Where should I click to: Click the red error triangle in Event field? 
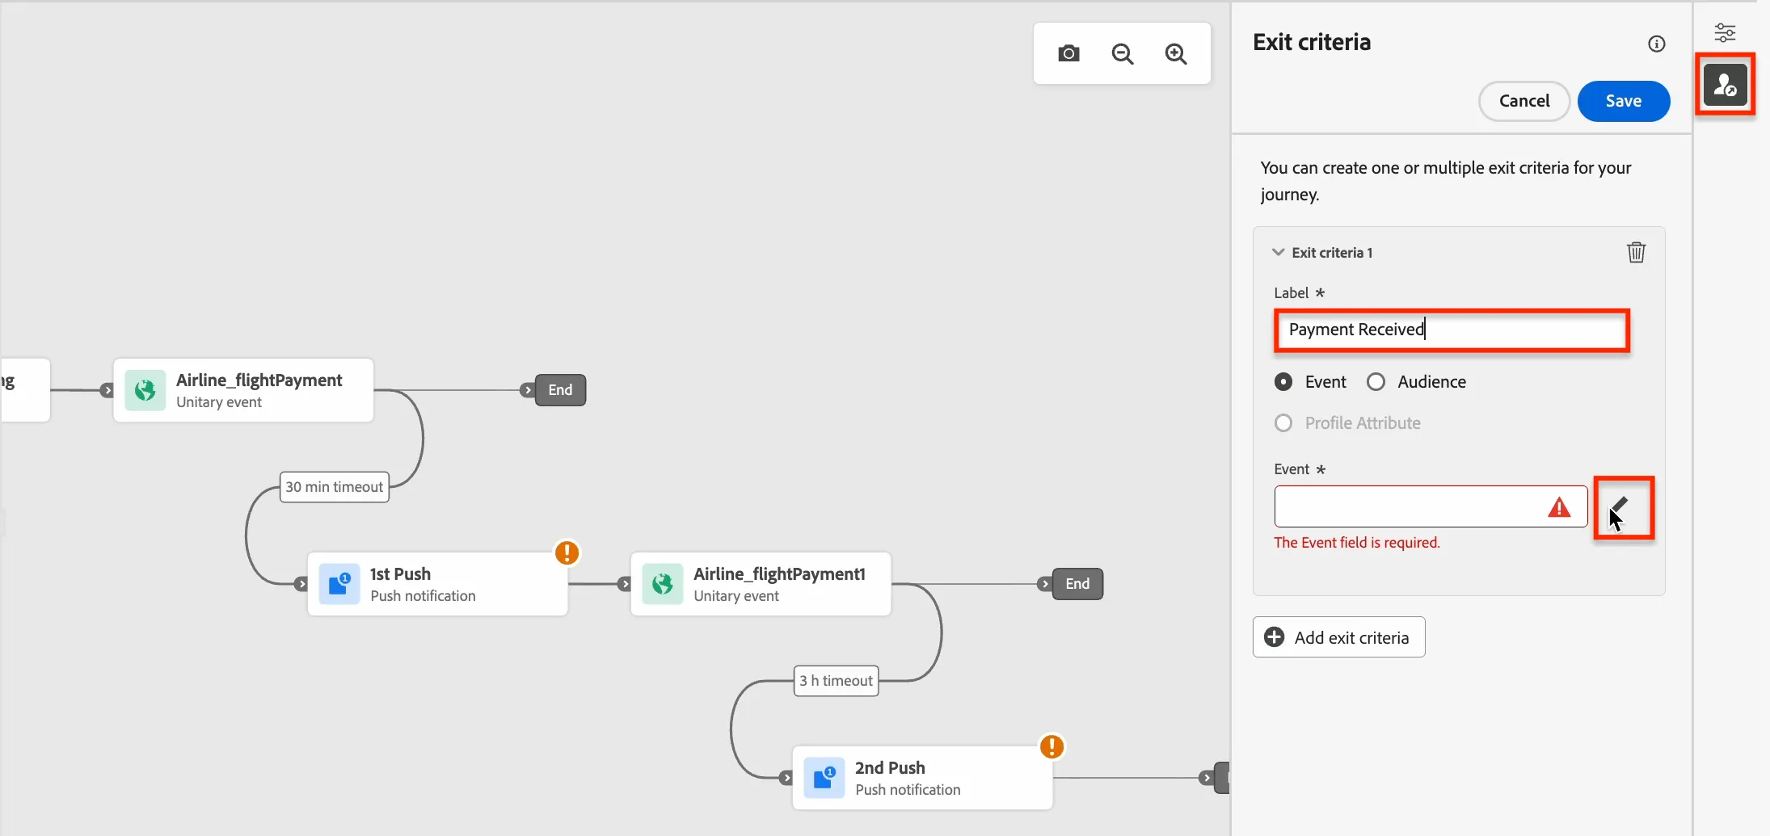coord(1559,507)
